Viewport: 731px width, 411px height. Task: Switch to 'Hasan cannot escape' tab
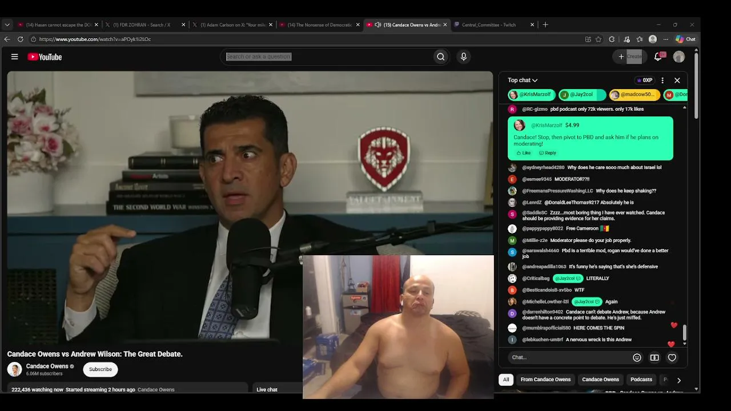coord(58,25)
